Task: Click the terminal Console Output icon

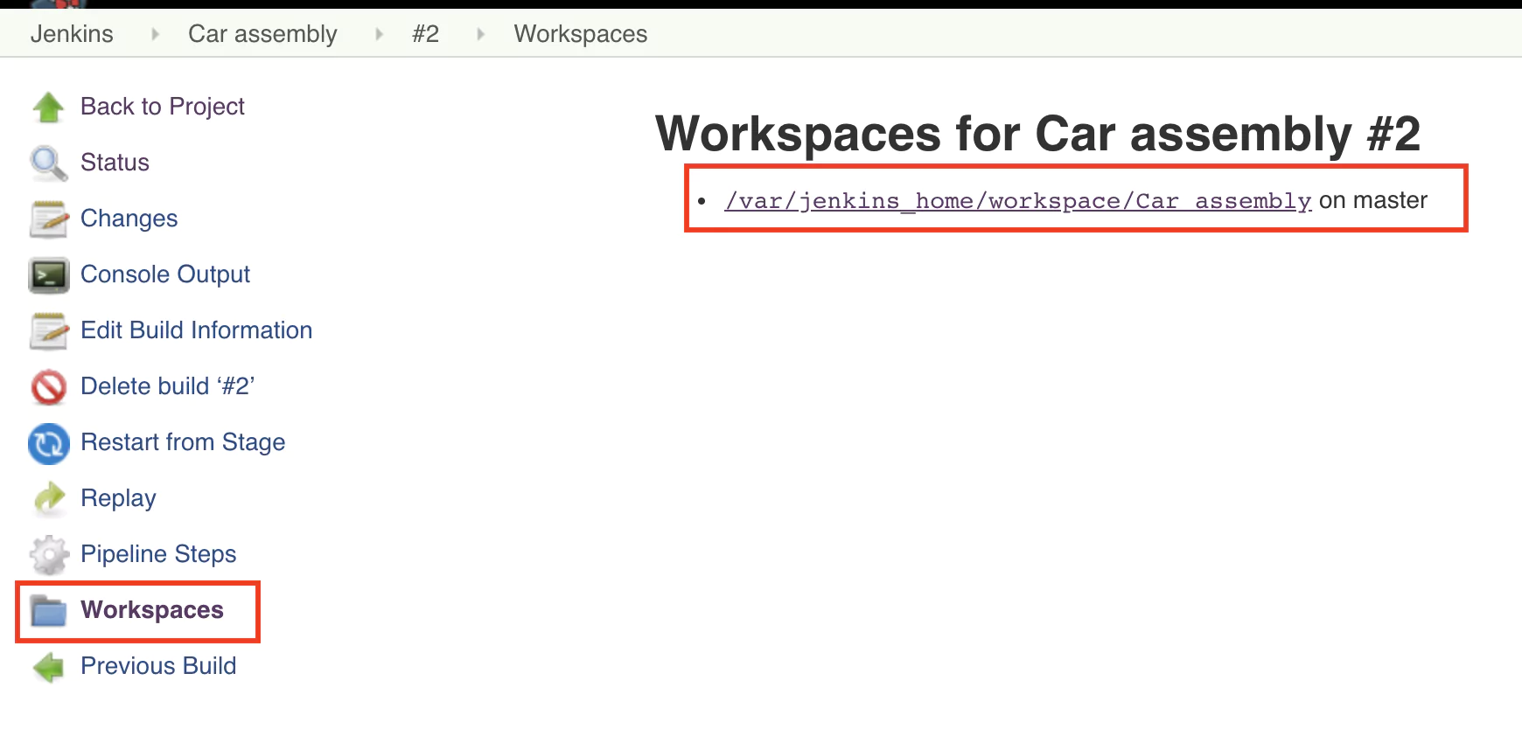Action: tap(49, 274)
